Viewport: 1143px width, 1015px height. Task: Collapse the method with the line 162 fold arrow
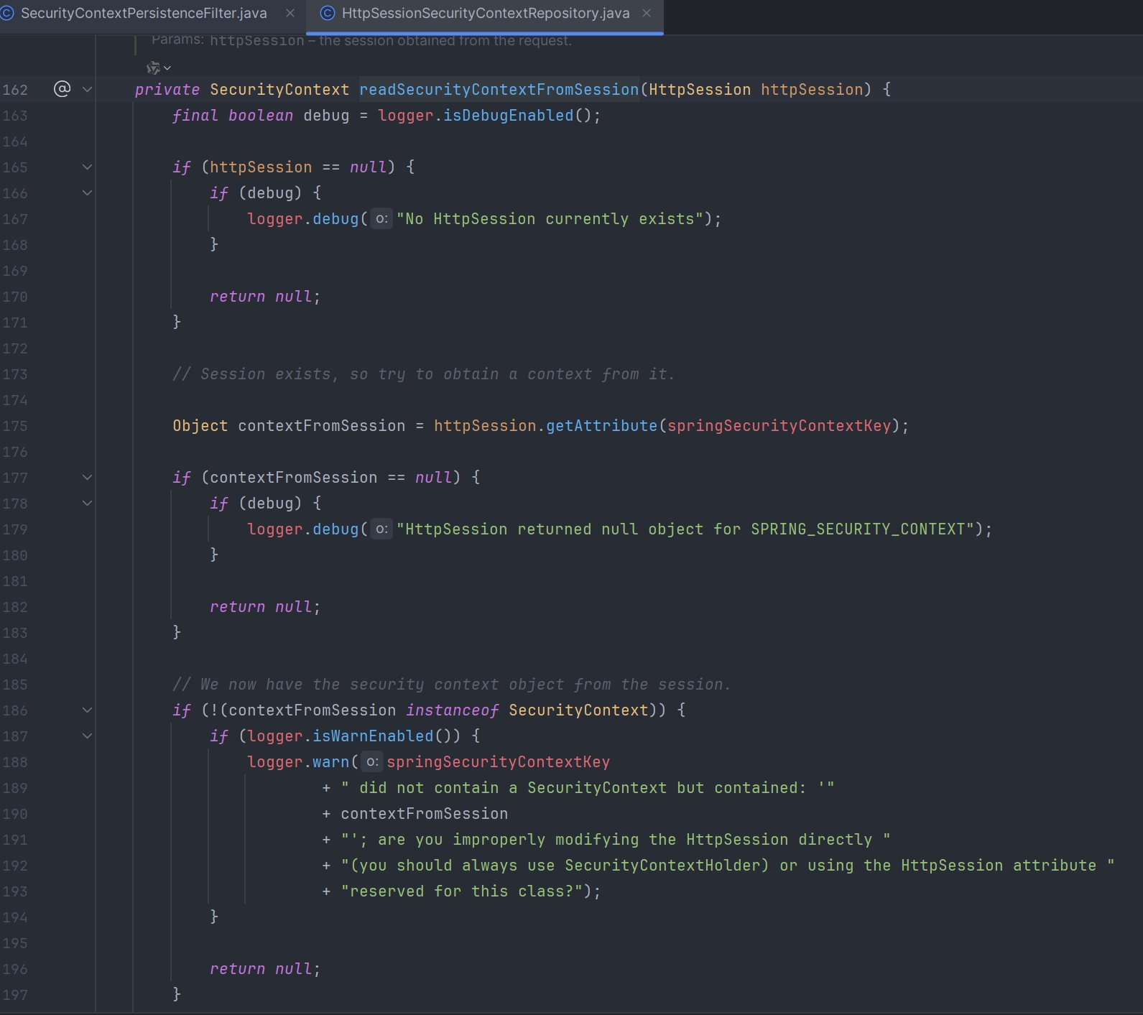click(x=88, y=89)
